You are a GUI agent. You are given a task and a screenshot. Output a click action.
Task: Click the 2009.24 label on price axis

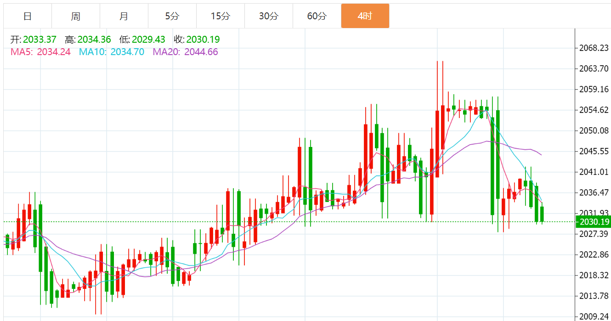pos(594,316)
